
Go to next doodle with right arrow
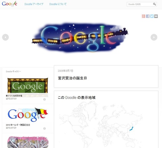(x=154, y=37)
